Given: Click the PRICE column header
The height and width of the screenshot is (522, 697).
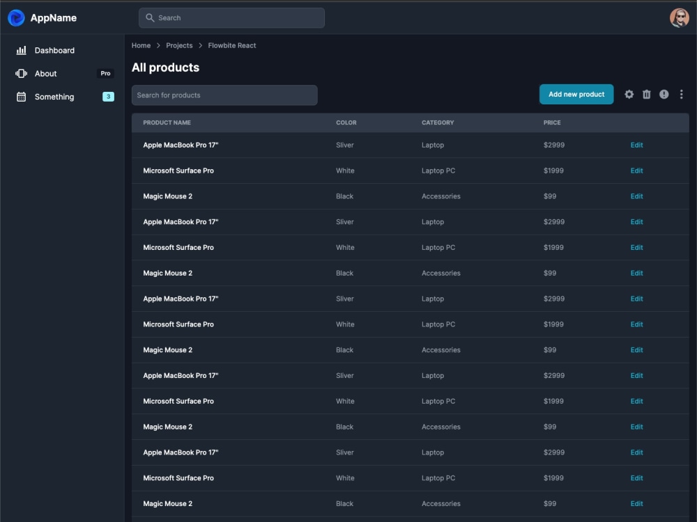Looking at the screenshot, I should click(x=552, y=122).
